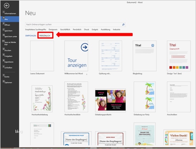Open Informationen in the sidebar
The width and height of the screenshot is (196, 149).
point(10,13)
